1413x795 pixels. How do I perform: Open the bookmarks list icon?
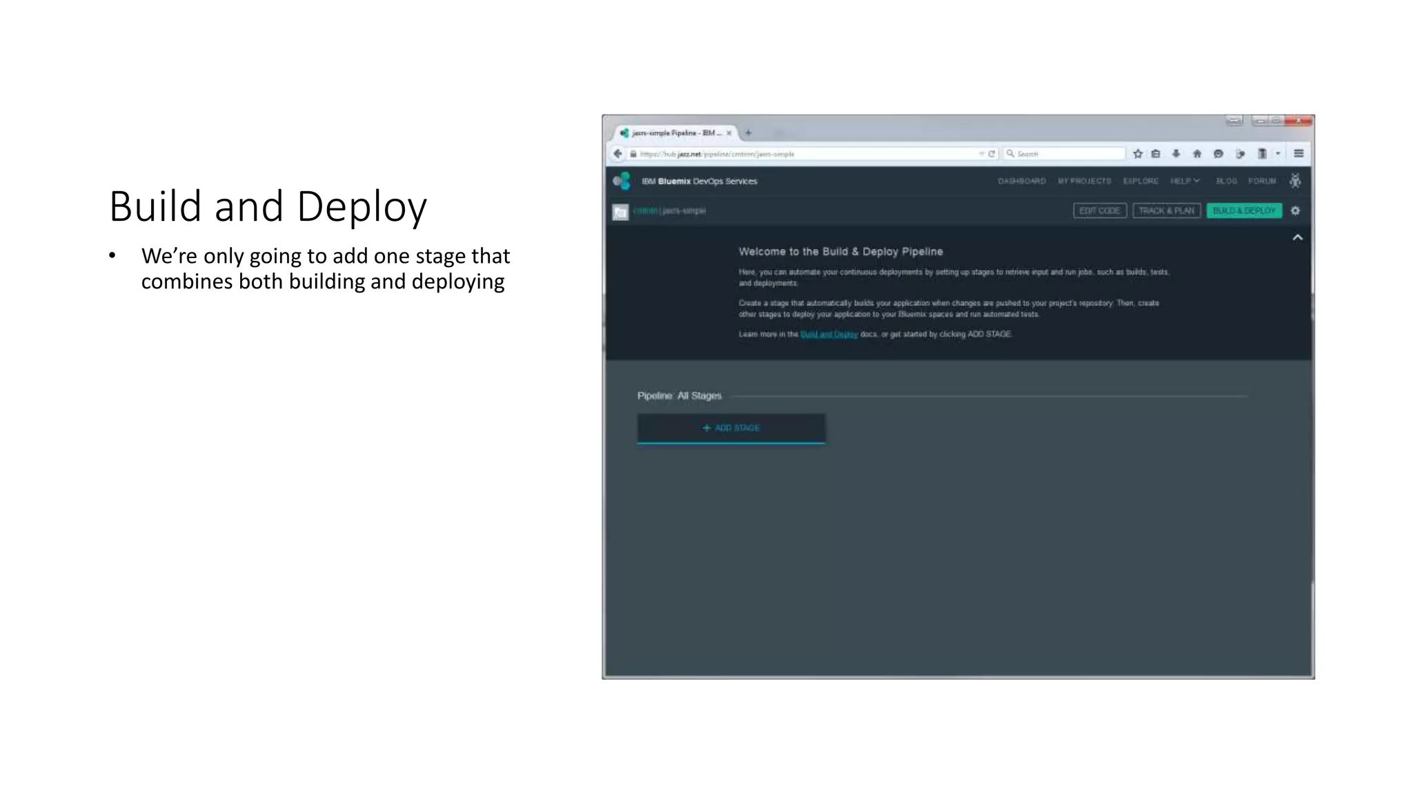pos(1156,154)
